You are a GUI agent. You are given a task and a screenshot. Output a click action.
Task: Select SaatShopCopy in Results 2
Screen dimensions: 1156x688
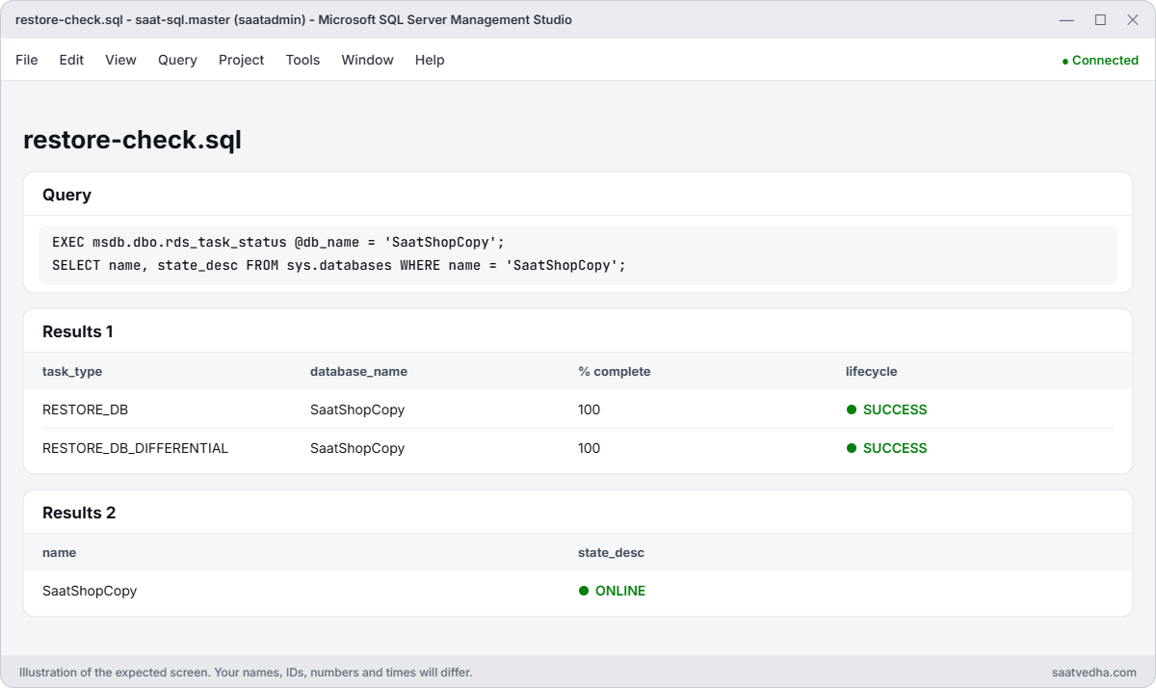click(x=90, y=591)
